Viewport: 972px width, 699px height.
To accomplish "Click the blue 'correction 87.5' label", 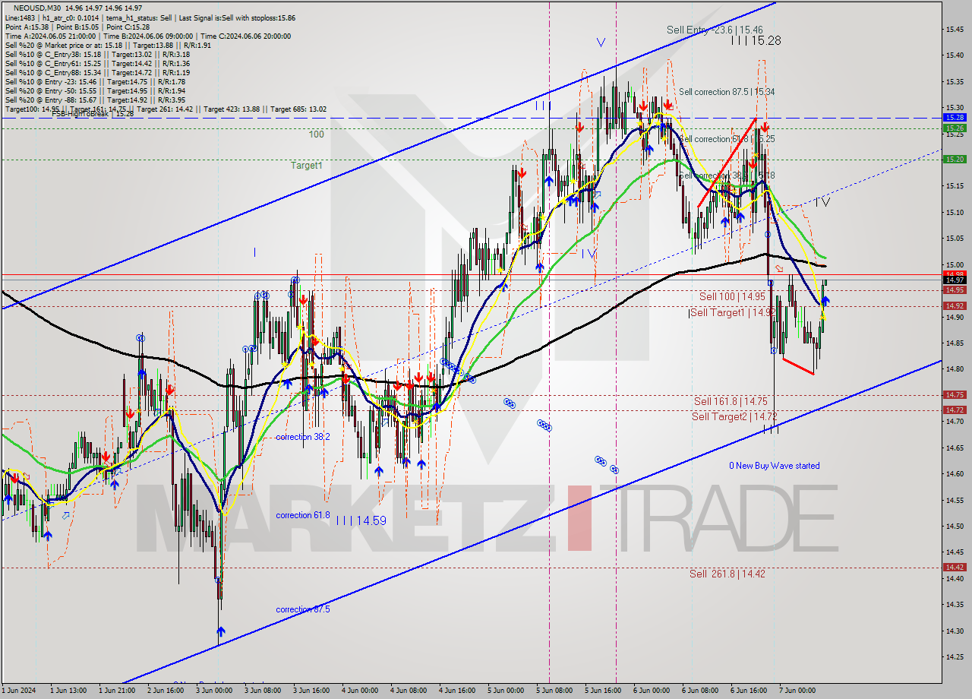I will 303,609.
